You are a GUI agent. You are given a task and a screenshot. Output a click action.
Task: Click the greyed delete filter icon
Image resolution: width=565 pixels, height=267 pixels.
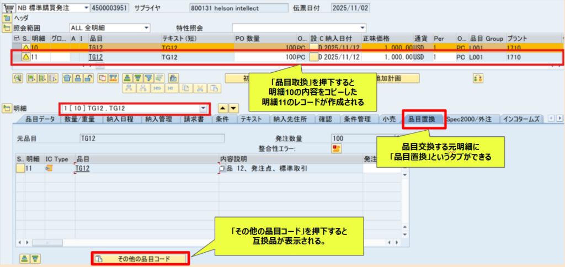pos(158,78)
